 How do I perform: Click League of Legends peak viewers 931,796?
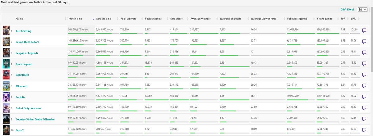click(x=125, y=52)
